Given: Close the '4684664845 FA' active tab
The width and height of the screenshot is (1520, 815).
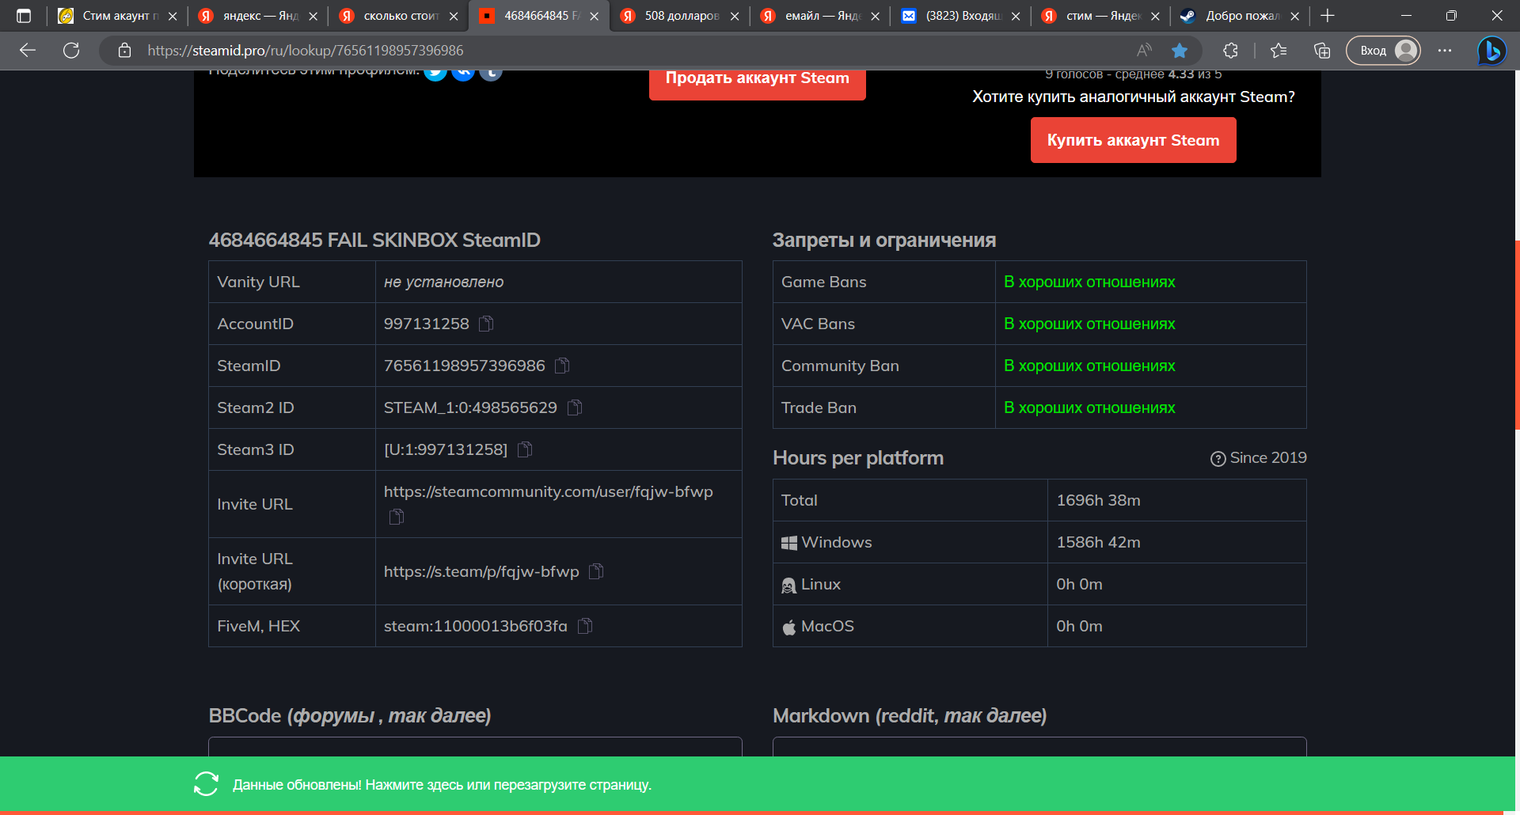Looking at the screenshot, I should point(594,16).
